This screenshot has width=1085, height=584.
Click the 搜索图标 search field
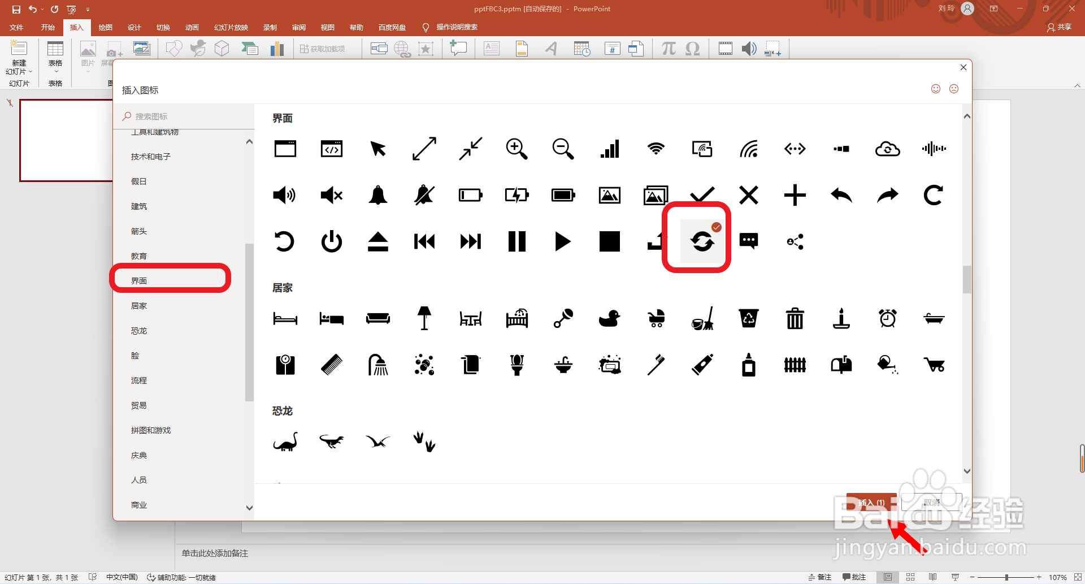(x=184, y=116)
